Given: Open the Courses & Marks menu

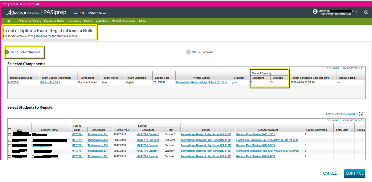Looking at the screenshot, I should coord(54,21).
